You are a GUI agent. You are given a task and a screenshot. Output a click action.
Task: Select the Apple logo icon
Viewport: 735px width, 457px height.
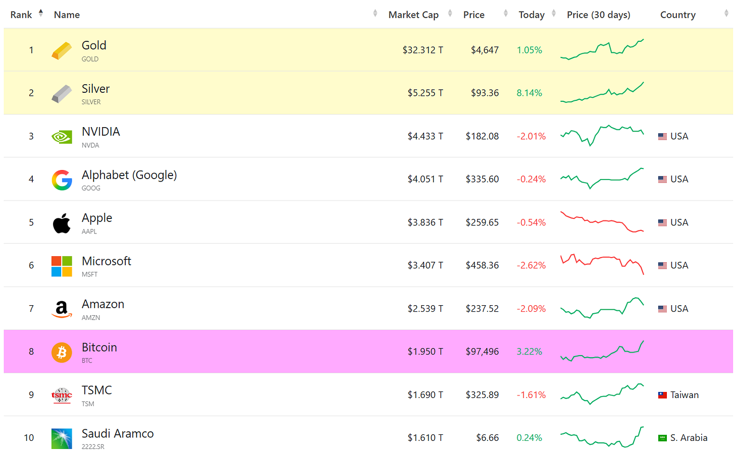point(62,223)
